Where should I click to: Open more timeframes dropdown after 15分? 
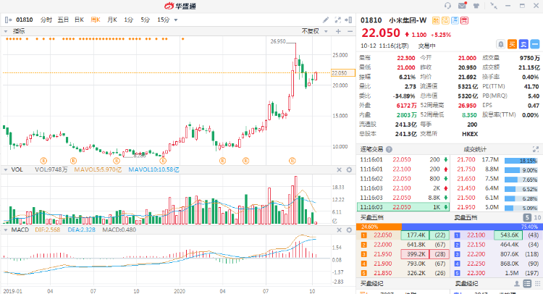coord(176,20)
